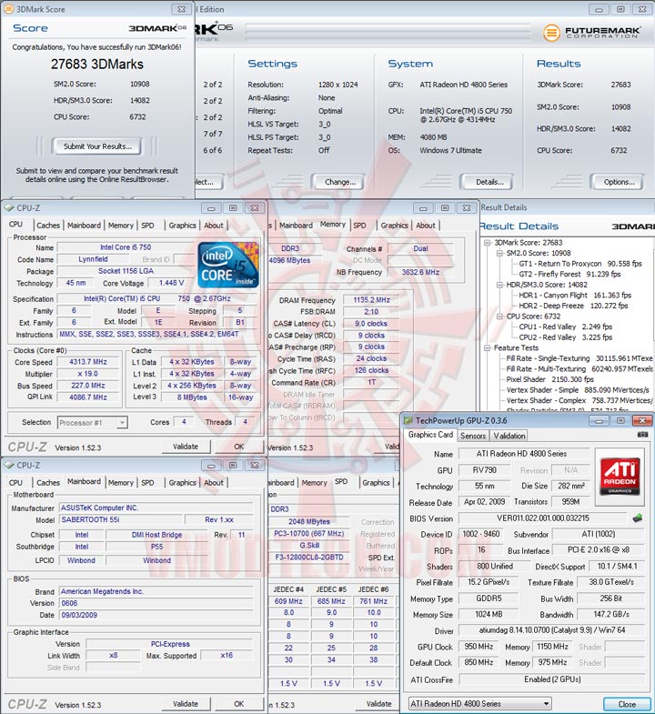Collapse the CPU Score: 6732 tree node
655x714 pixels.
tap(499, 316)
